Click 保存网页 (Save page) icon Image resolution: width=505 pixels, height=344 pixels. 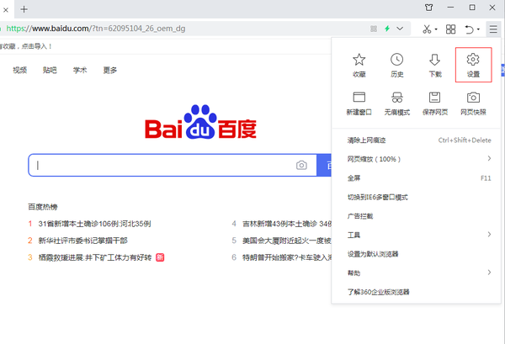tap(434, 99)
